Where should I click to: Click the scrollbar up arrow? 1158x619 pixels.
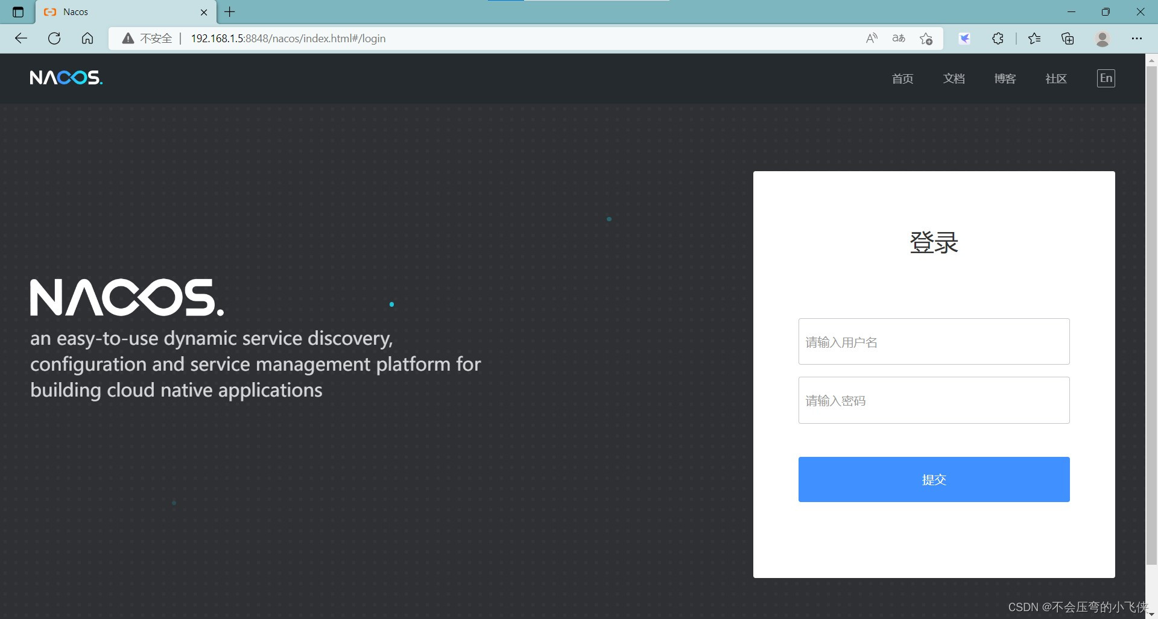[1151, 60]
